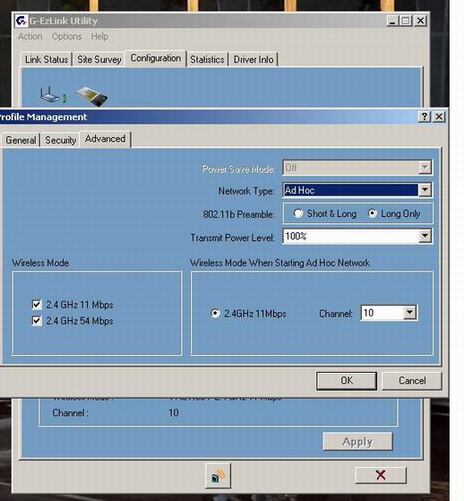Viewport: 464px width, 501px height.
Task: Click the Cancel button
Action: (x=412, y=381)
